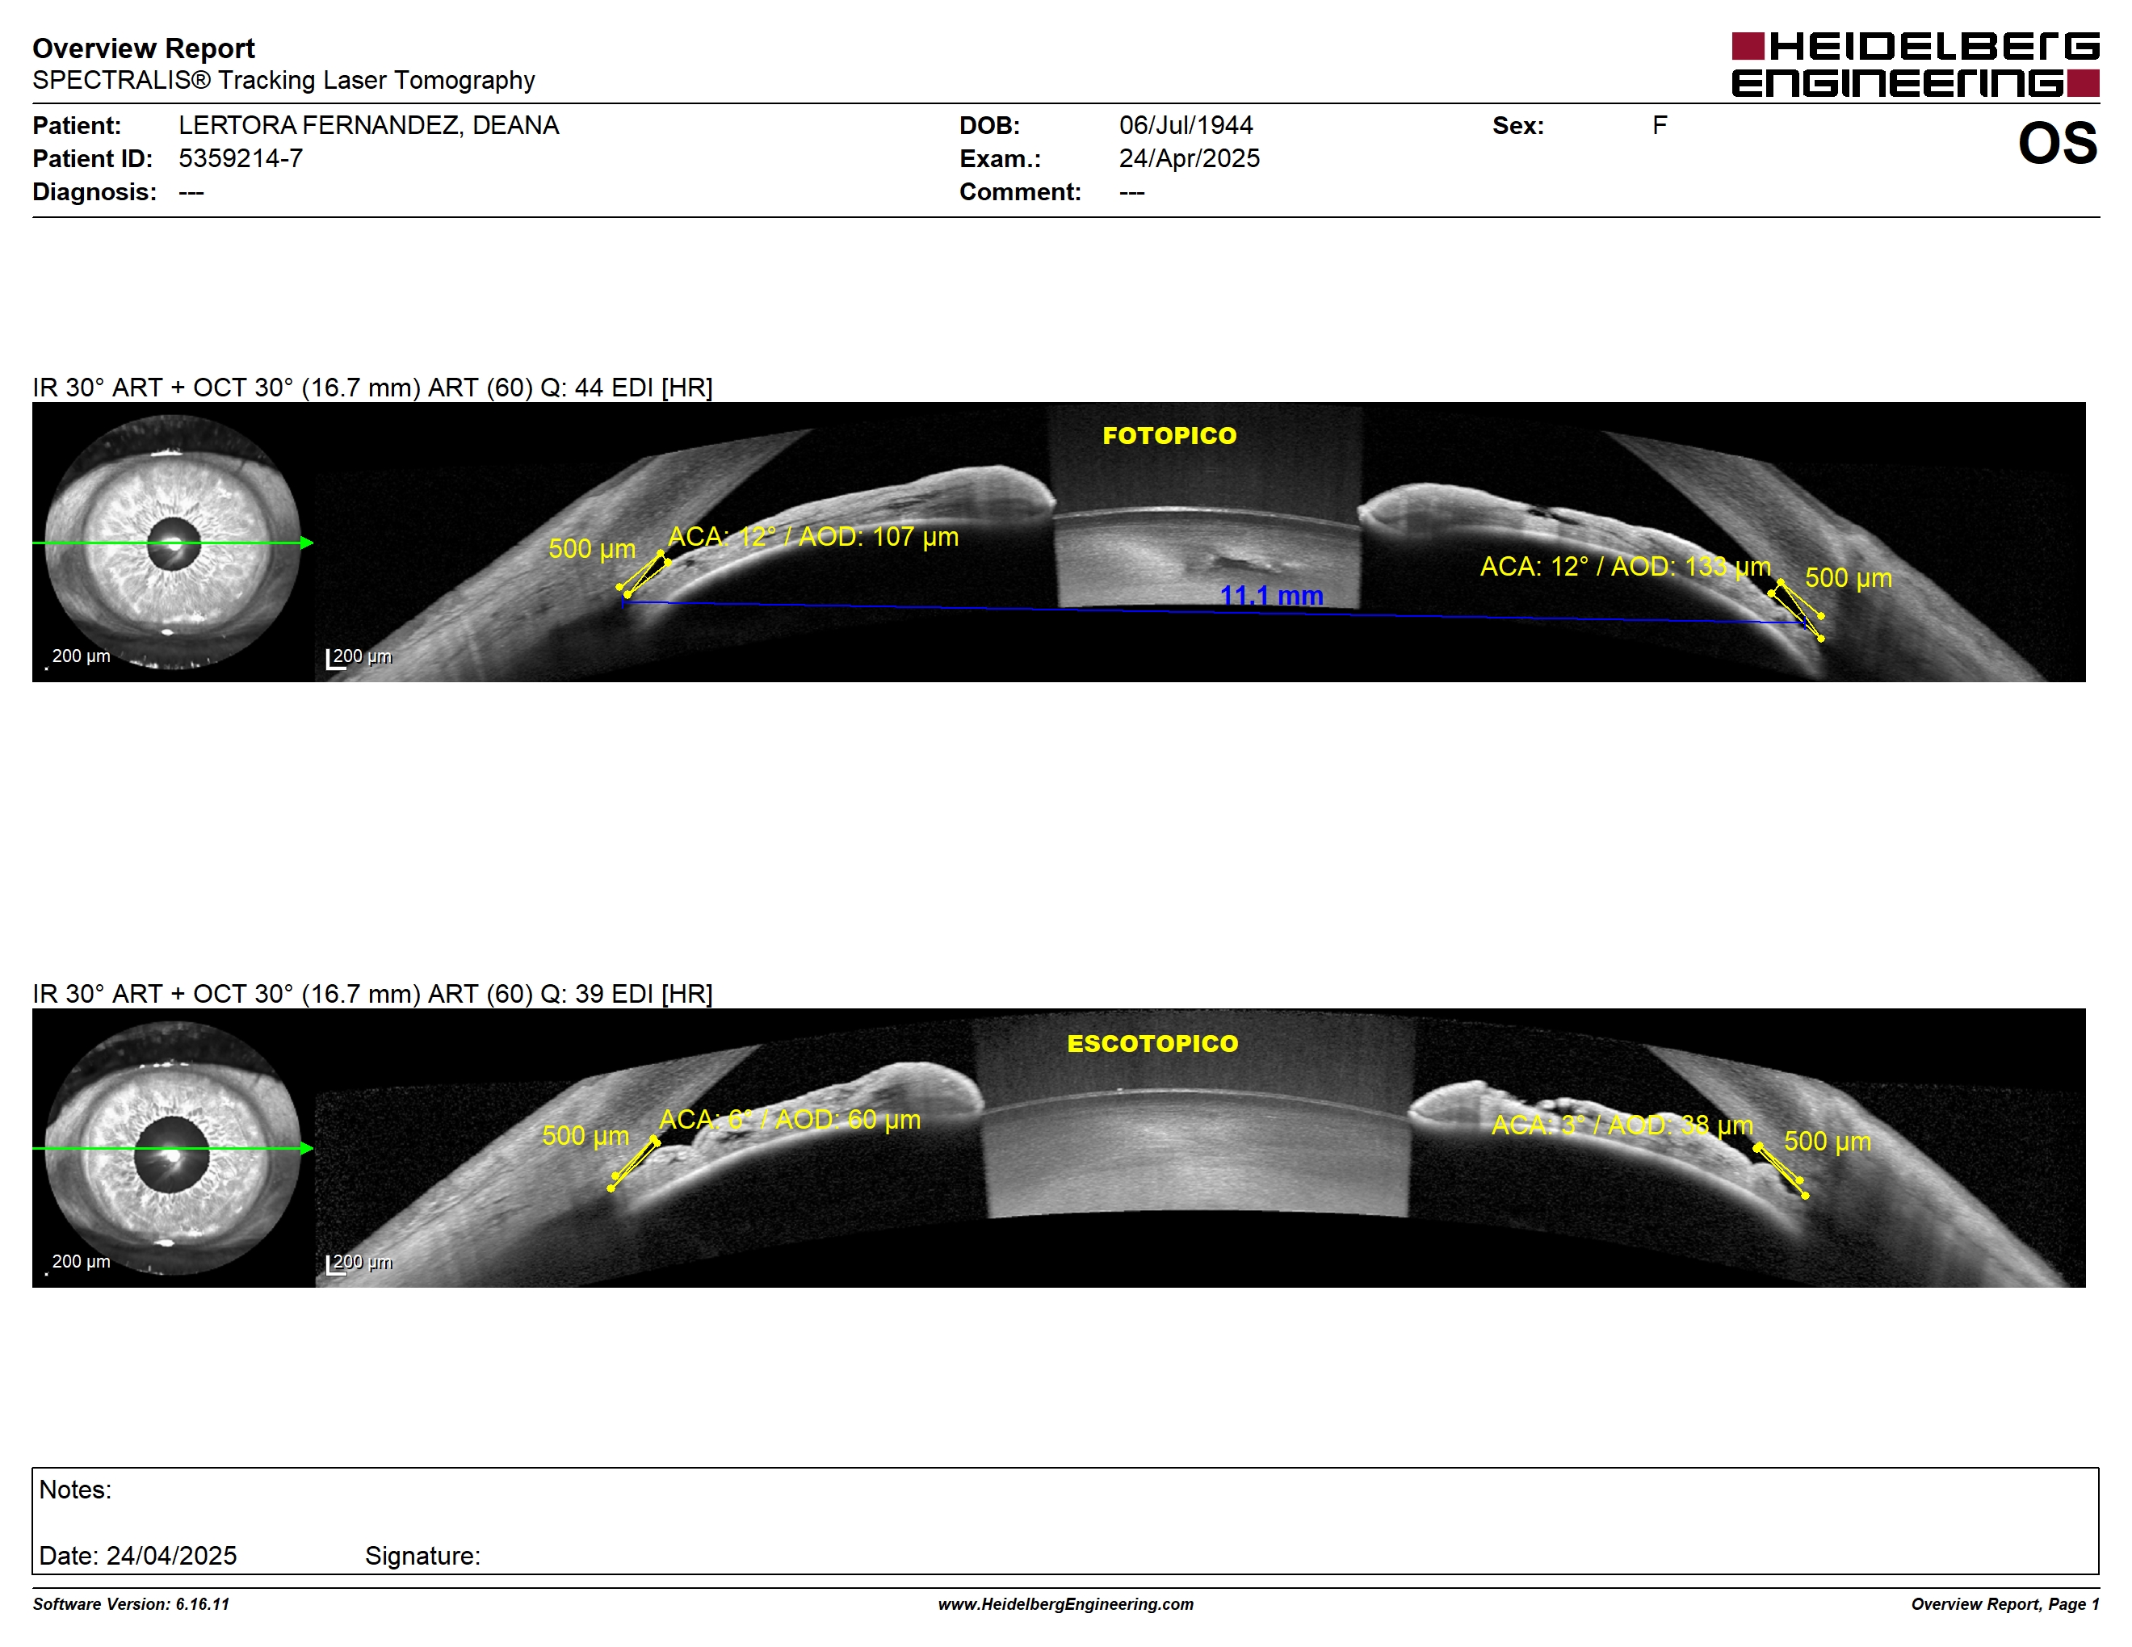Viewport: 2132px width, 1647px height.
Task: Click 'ACA: 12° / AOD: 133 µm' annotation
Action: click(1626, 566)
